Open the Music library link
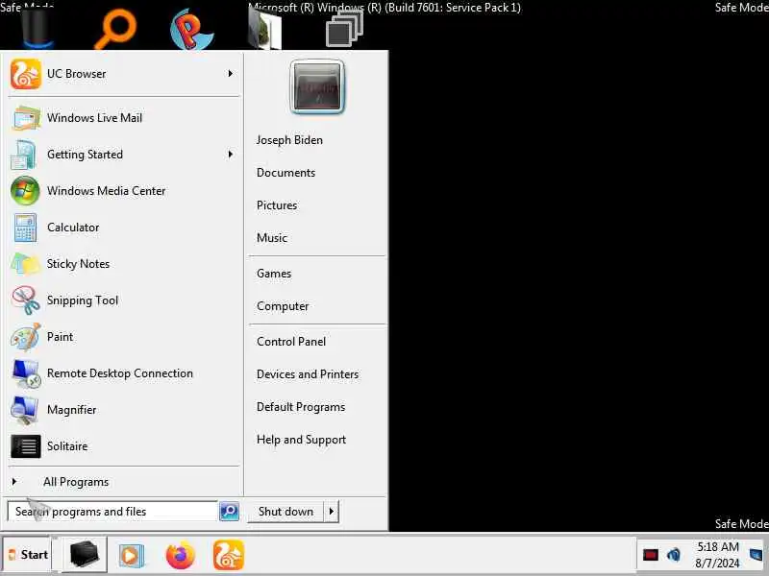Viewport: 769px width, 576px height. (272, 238)
